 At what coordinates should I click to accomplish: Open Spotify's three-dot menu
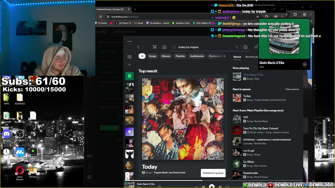click(x=129, y=41)
